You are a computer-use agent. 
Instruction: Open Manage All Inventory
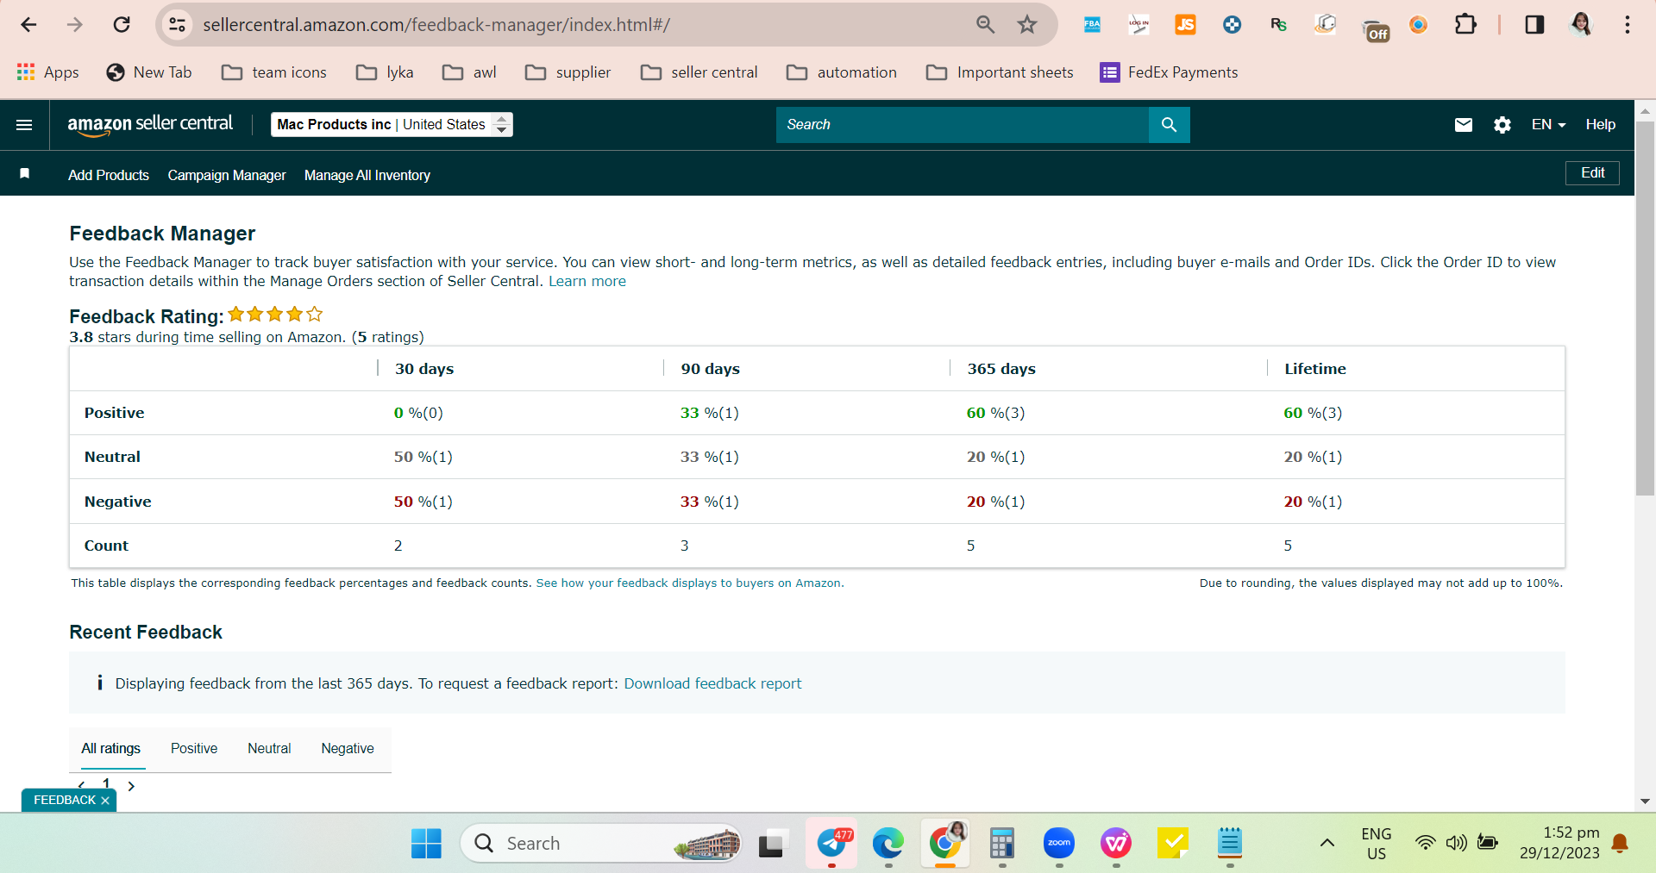click(x=367, y=175)
